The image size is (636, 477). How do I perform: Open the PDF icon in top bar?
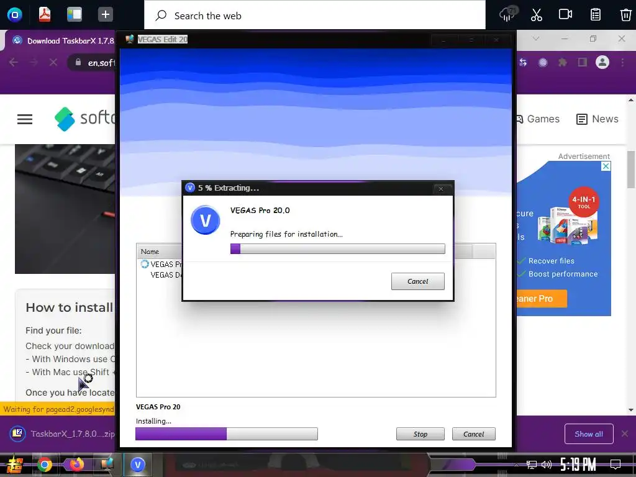click(x=45, y=14)
